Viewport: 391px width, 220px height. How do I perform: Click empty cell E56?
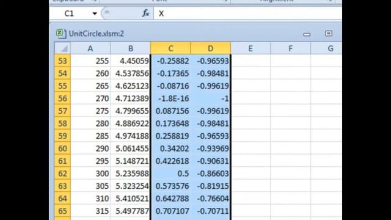[x=250, y=98]
